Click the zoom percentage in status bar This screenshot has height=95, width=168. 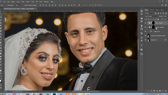click(5, 91)
